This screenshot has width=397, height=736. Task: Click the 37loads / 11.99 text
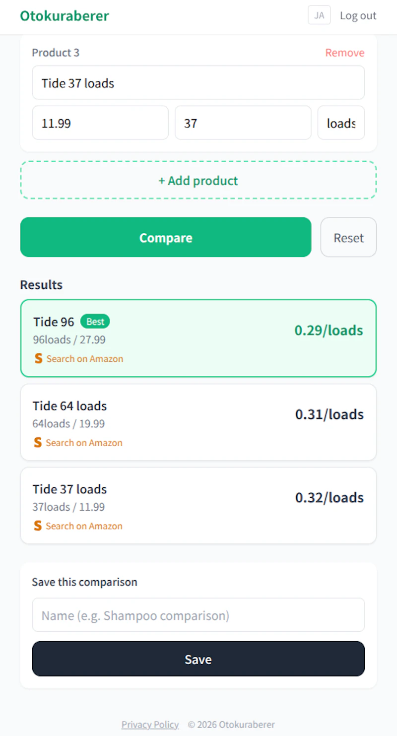[69, 507]
